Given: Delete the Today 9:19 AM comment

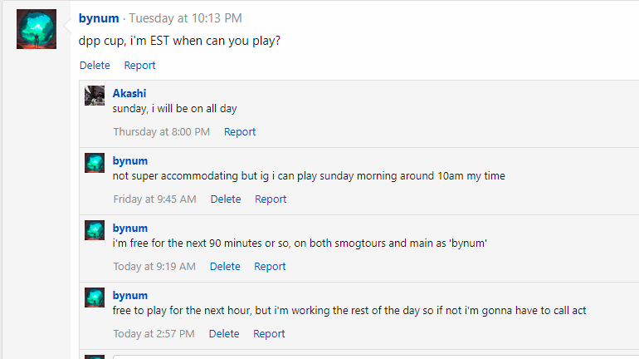Looking at the screenshot, I should click(224, 266).
